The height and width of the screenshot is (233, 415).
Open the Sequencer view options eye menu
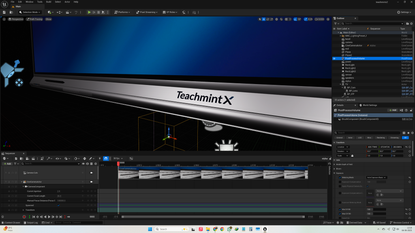[x=58, y=159]
